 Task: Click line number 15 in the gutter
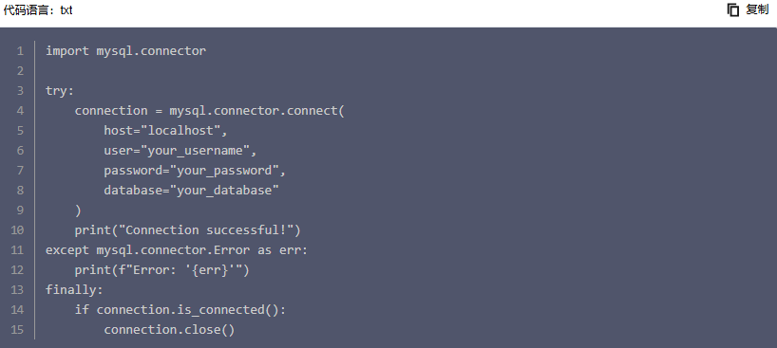[17, 330]
